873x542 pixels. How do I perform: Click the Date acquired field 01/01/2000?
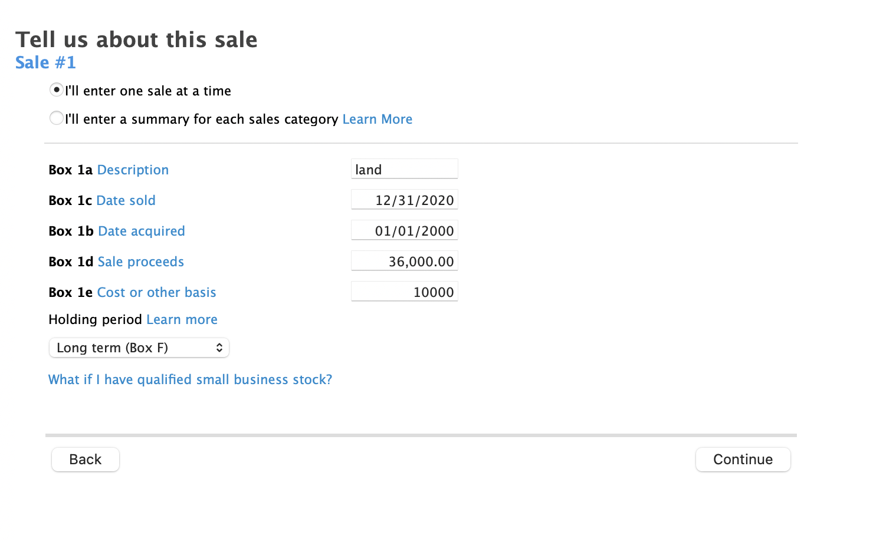point(405,230)
